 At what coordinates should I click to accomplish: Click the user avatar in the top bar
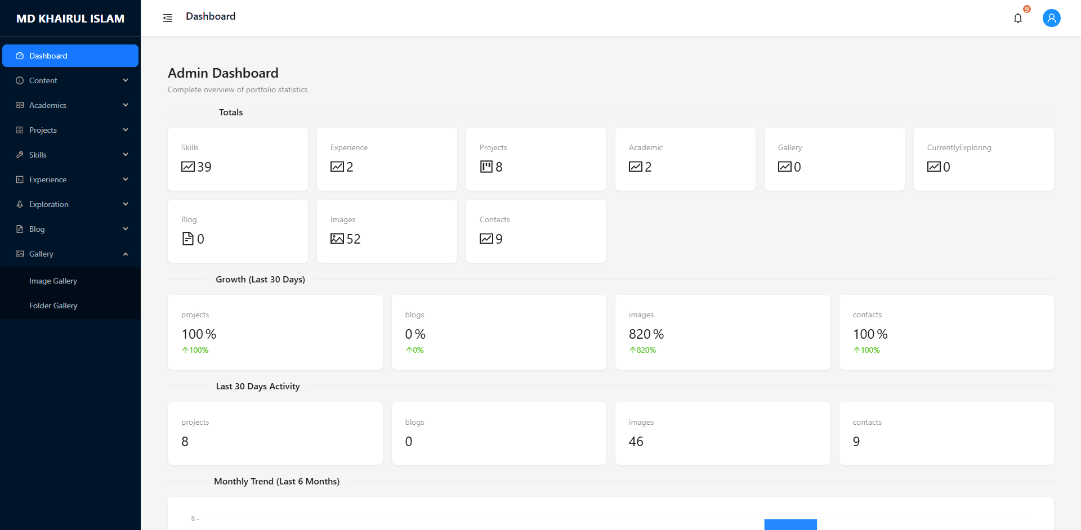pos(1051,17)
